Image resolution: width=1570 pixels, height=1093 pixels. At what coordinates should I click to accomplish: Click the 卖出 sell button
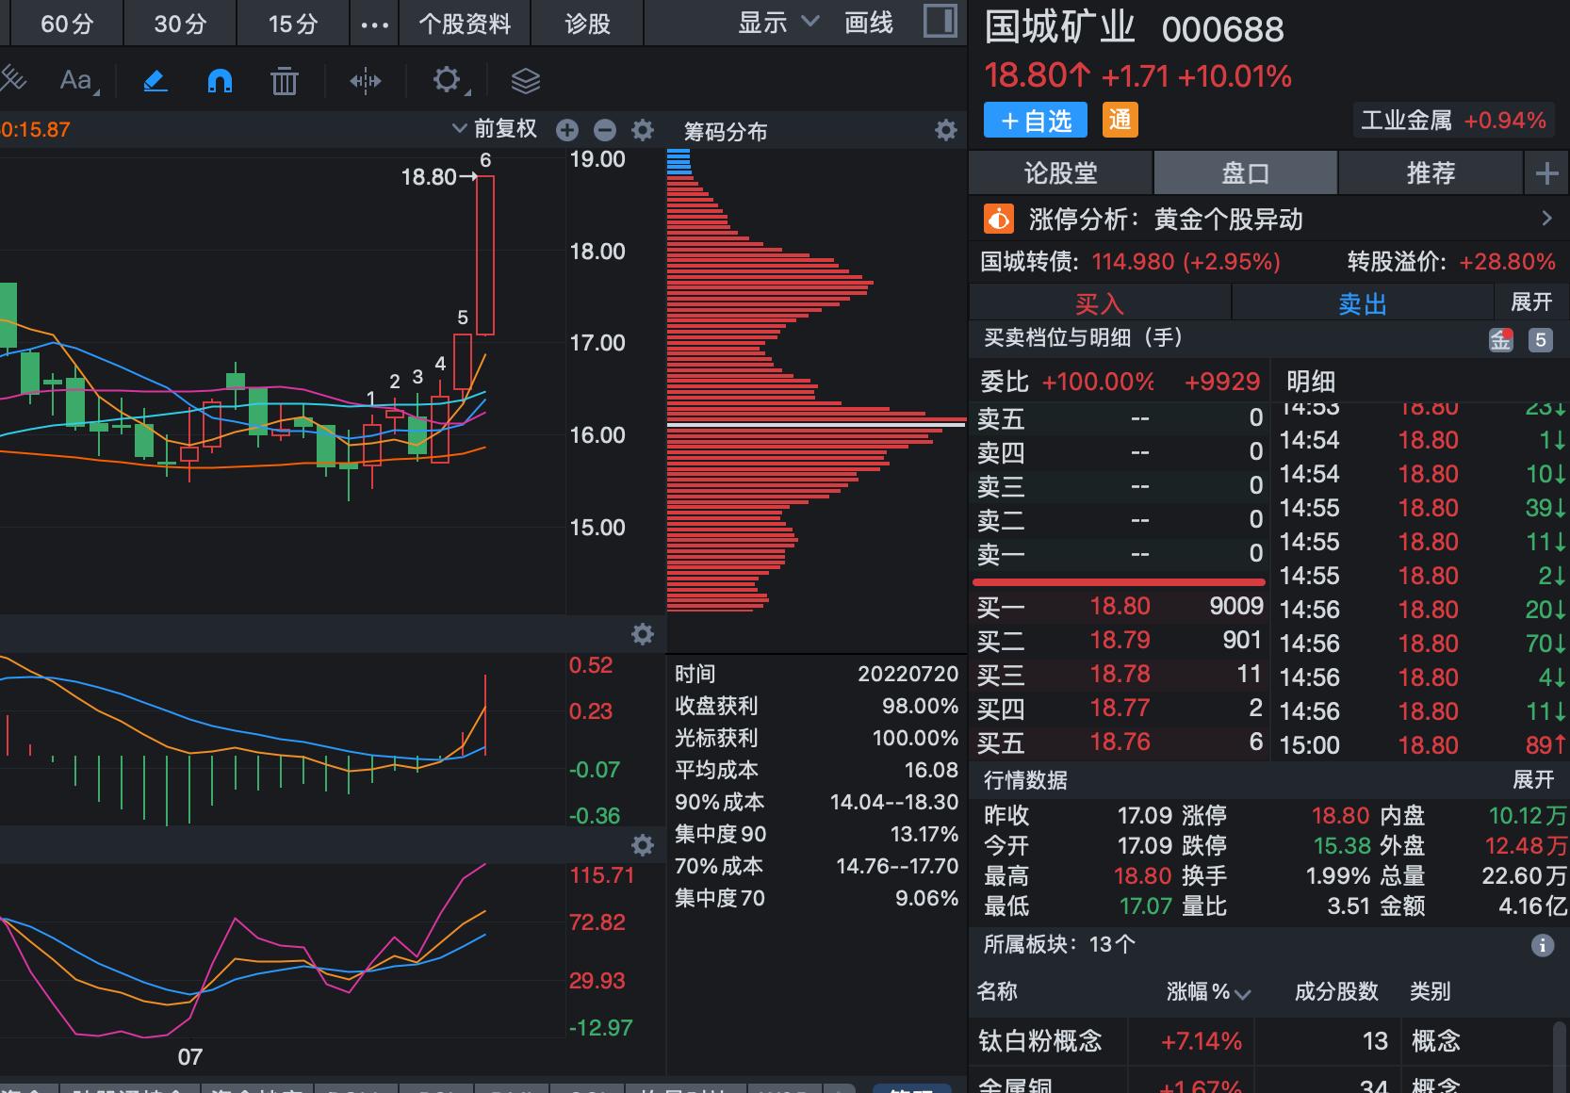1363,303
